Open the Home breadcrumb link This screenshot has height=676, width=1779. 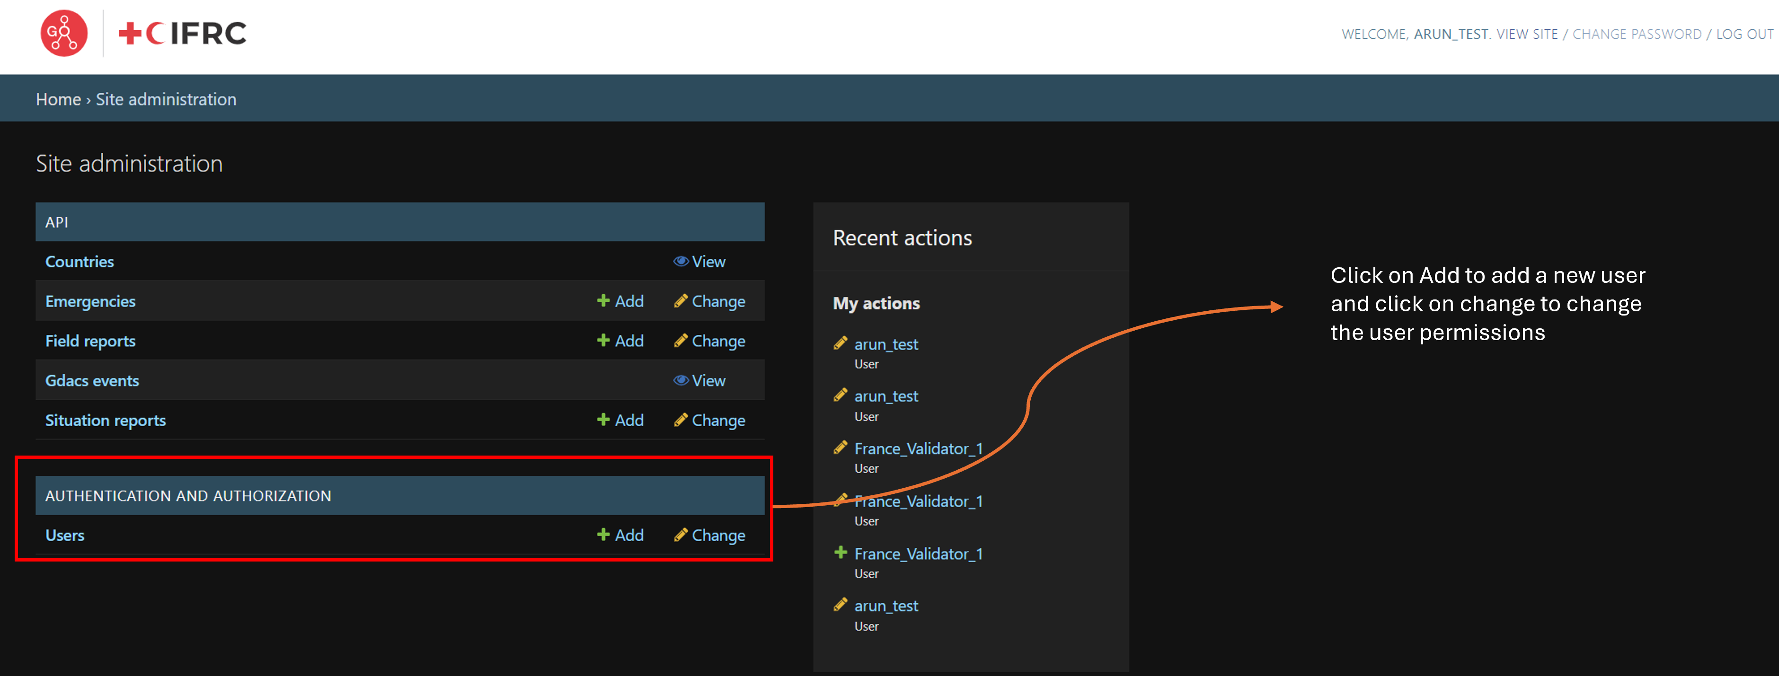point(58,99)
